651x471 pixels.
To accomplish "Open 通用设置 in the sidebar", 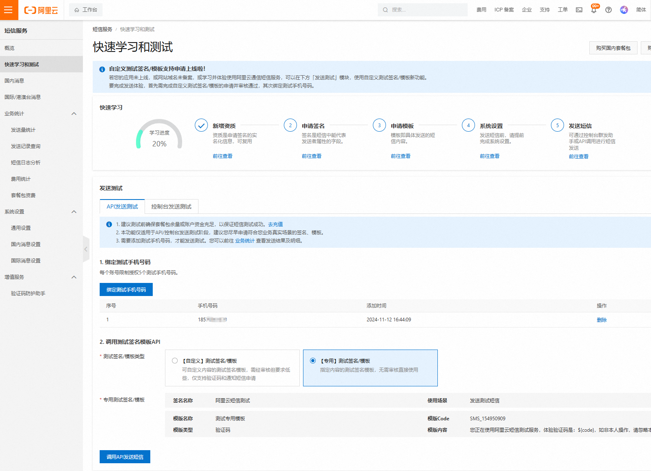I will click(x=41, y=228).
